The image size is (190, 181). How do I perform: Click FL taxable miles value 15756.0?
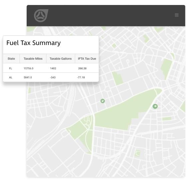(28, 68)
